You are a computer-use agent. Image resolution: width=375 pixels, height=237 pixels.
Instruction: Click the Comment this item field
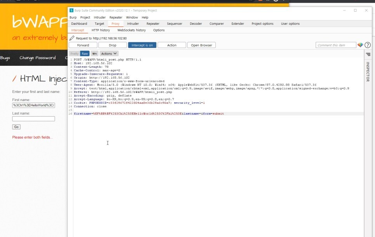(x=336, y=45)
